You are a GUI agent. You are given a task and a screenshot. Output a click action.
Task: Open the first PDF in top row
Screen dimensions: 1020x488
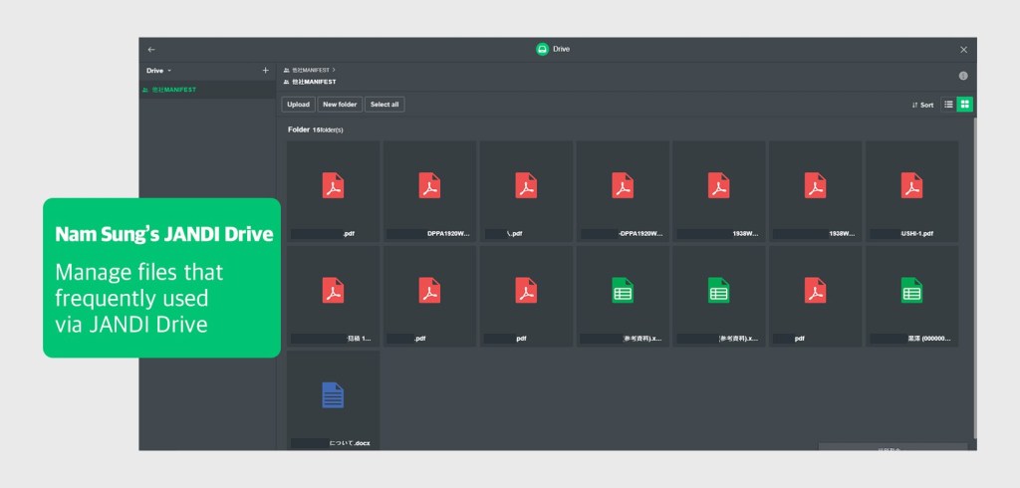tap(333, 191)
